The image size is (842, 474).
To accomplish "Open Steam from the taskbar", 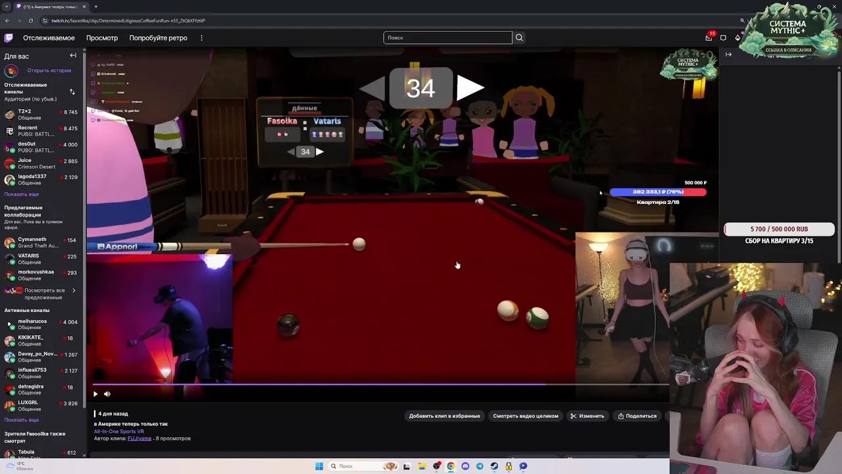I will [494, 466].
